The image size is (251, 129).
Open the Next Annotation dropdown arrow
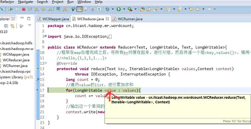(174, 9)
